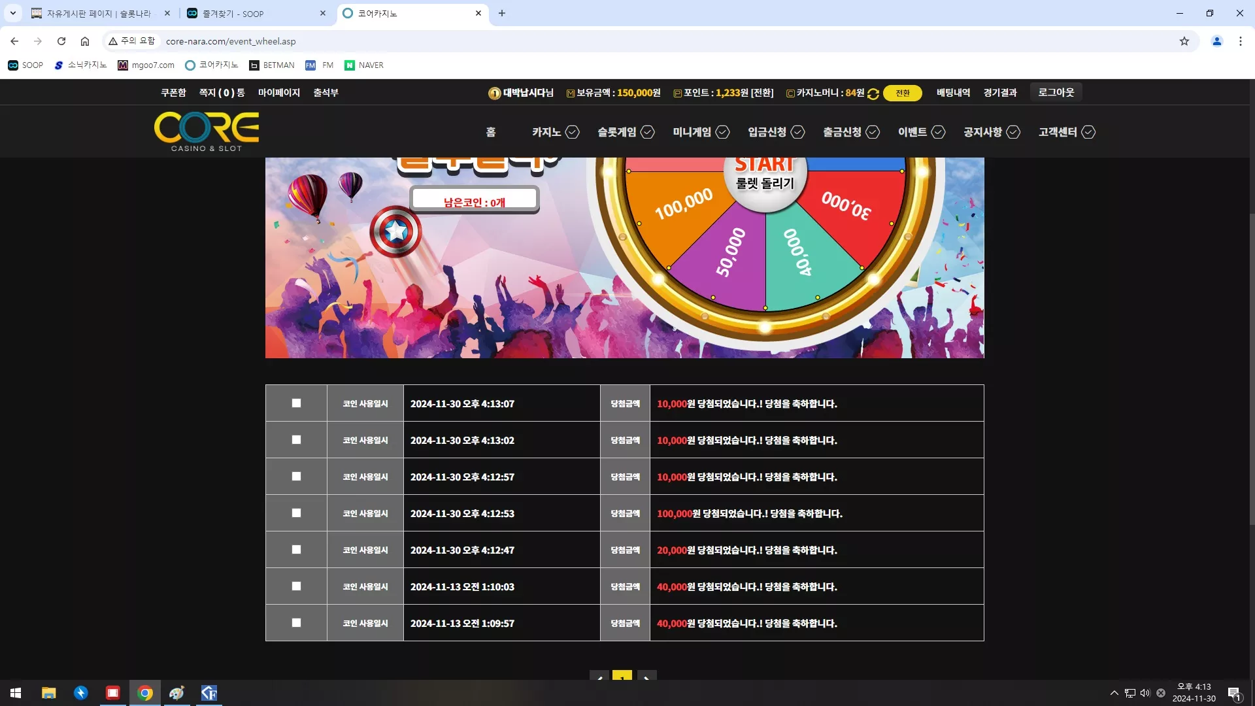Click the CORE casino logo
This screenshot has width=1255, height=706.
pyautogui.click(x=207, y=131)
